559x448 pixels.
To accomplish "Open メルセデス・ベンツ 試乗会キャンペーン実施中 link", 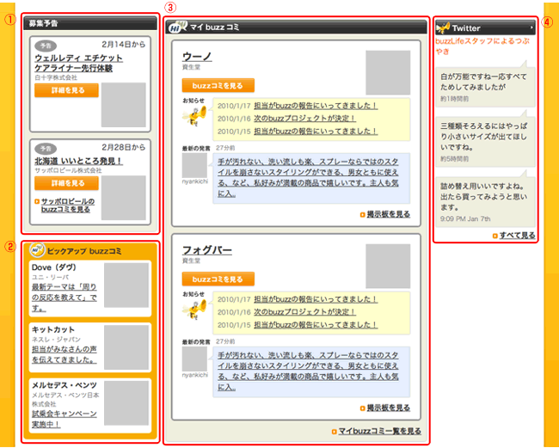I will pos(64,419).
